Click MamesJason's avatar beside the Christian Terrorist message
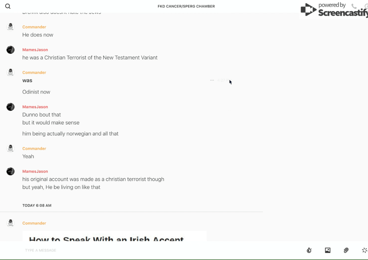The width and height of the screenshot is (368, 260). pos(10,50)
